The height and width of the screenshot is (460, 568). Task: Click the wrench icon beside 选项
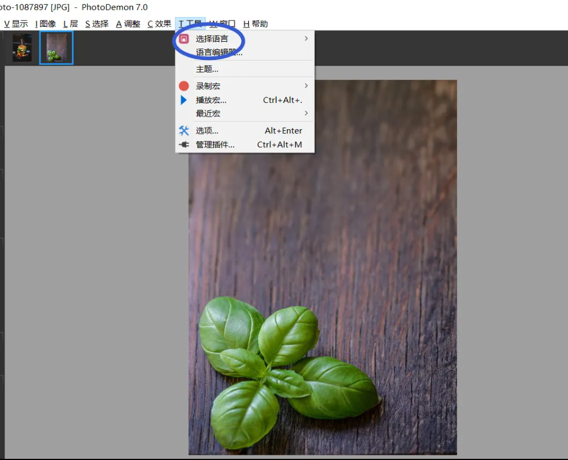[x=184, y=131]
